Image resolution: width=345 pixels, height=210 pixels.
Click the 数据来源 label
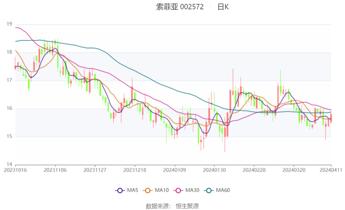point(157,206)
